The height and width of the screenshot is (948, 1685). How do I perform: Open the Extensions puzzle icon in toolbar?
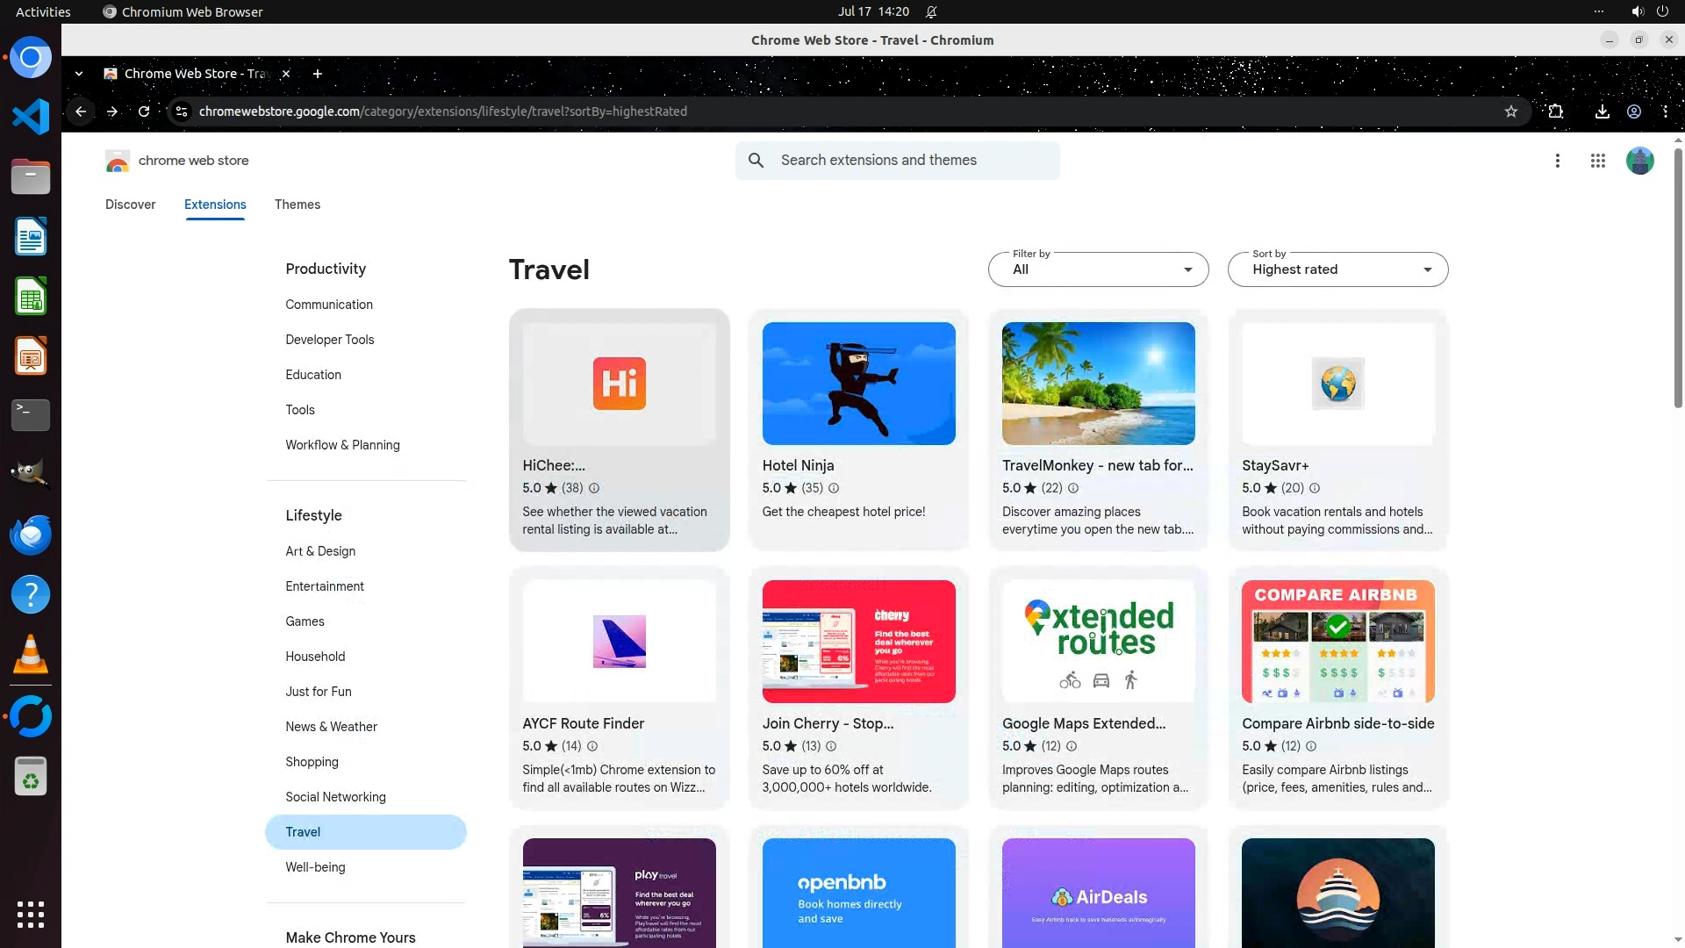(x=1555, y=111)
